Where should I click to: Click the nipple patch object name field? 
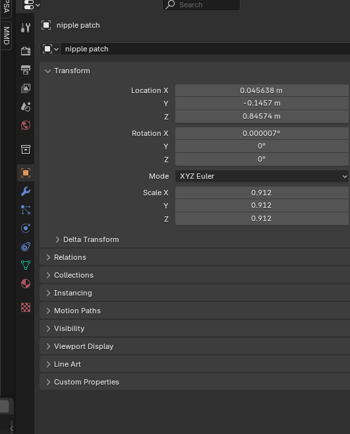[205, 49]
